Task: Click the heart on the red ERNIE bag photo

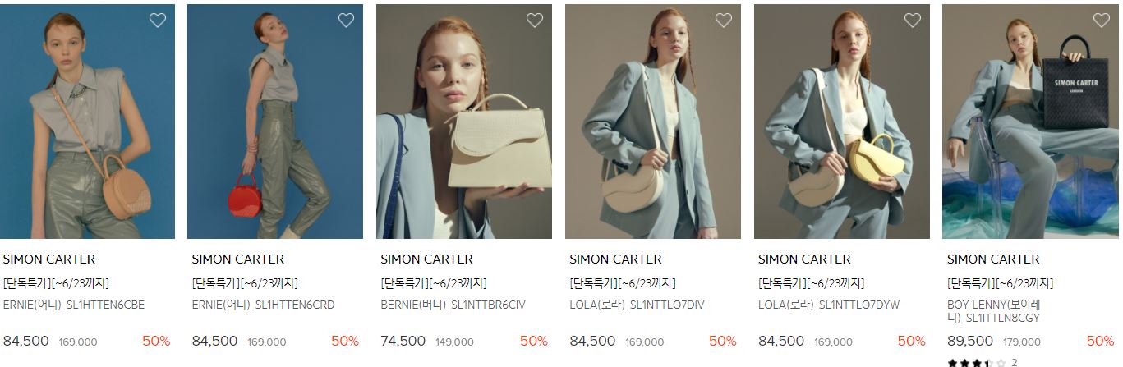Action: click(x=346, y=21)
